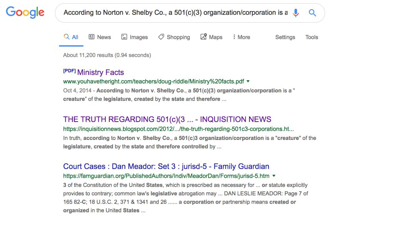Select the All search tab
This screenshot has height=226, width=400.
tap(71, 37)
